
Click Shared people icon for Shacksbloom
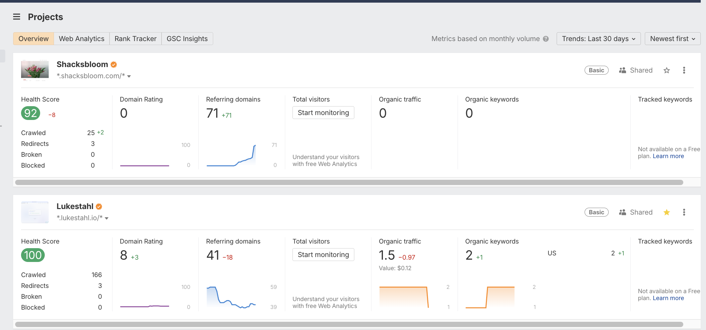click(622, 70)
